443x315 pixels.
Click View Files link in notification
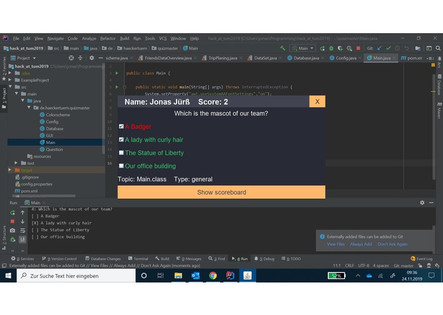click(x=336, y=244)
